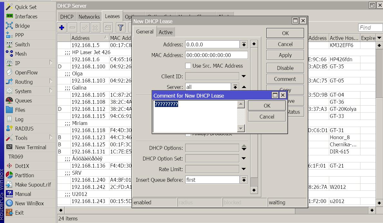Open the Routing submenu
The image size is (383, 223).
(29, 82)
